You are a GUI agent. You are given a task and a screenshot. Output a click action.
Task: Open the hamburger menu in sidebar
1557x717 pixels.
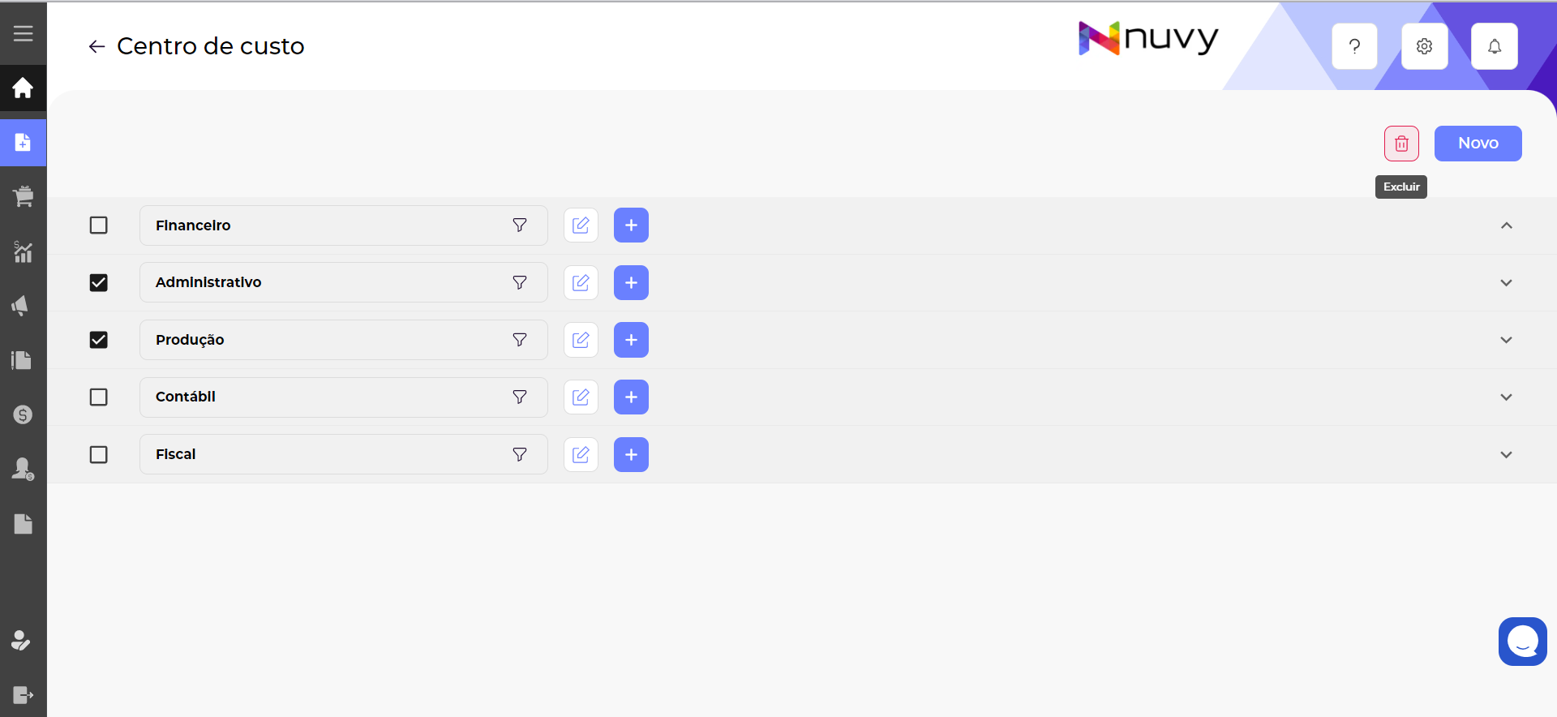point(23,33)
